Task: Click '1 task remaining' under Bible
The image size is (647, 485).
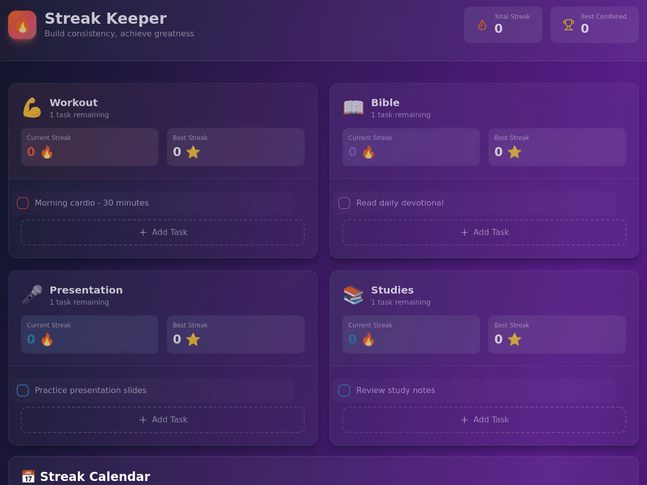Action: 401,115
